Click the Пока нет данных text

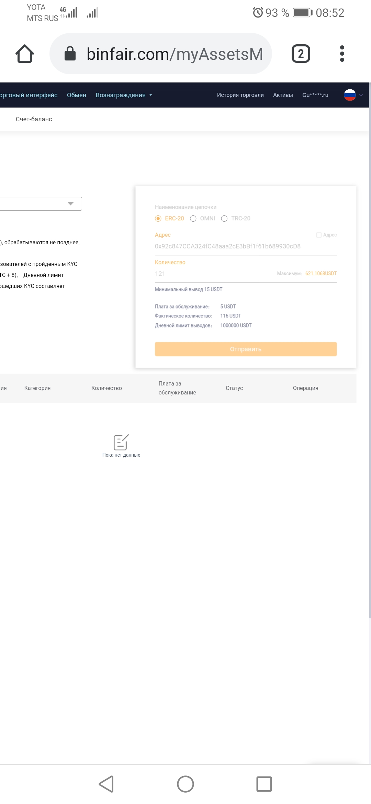click(x=121, y=455)
